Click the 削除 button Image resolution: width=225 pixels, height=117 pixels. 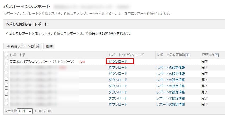[x=49, y=46]
